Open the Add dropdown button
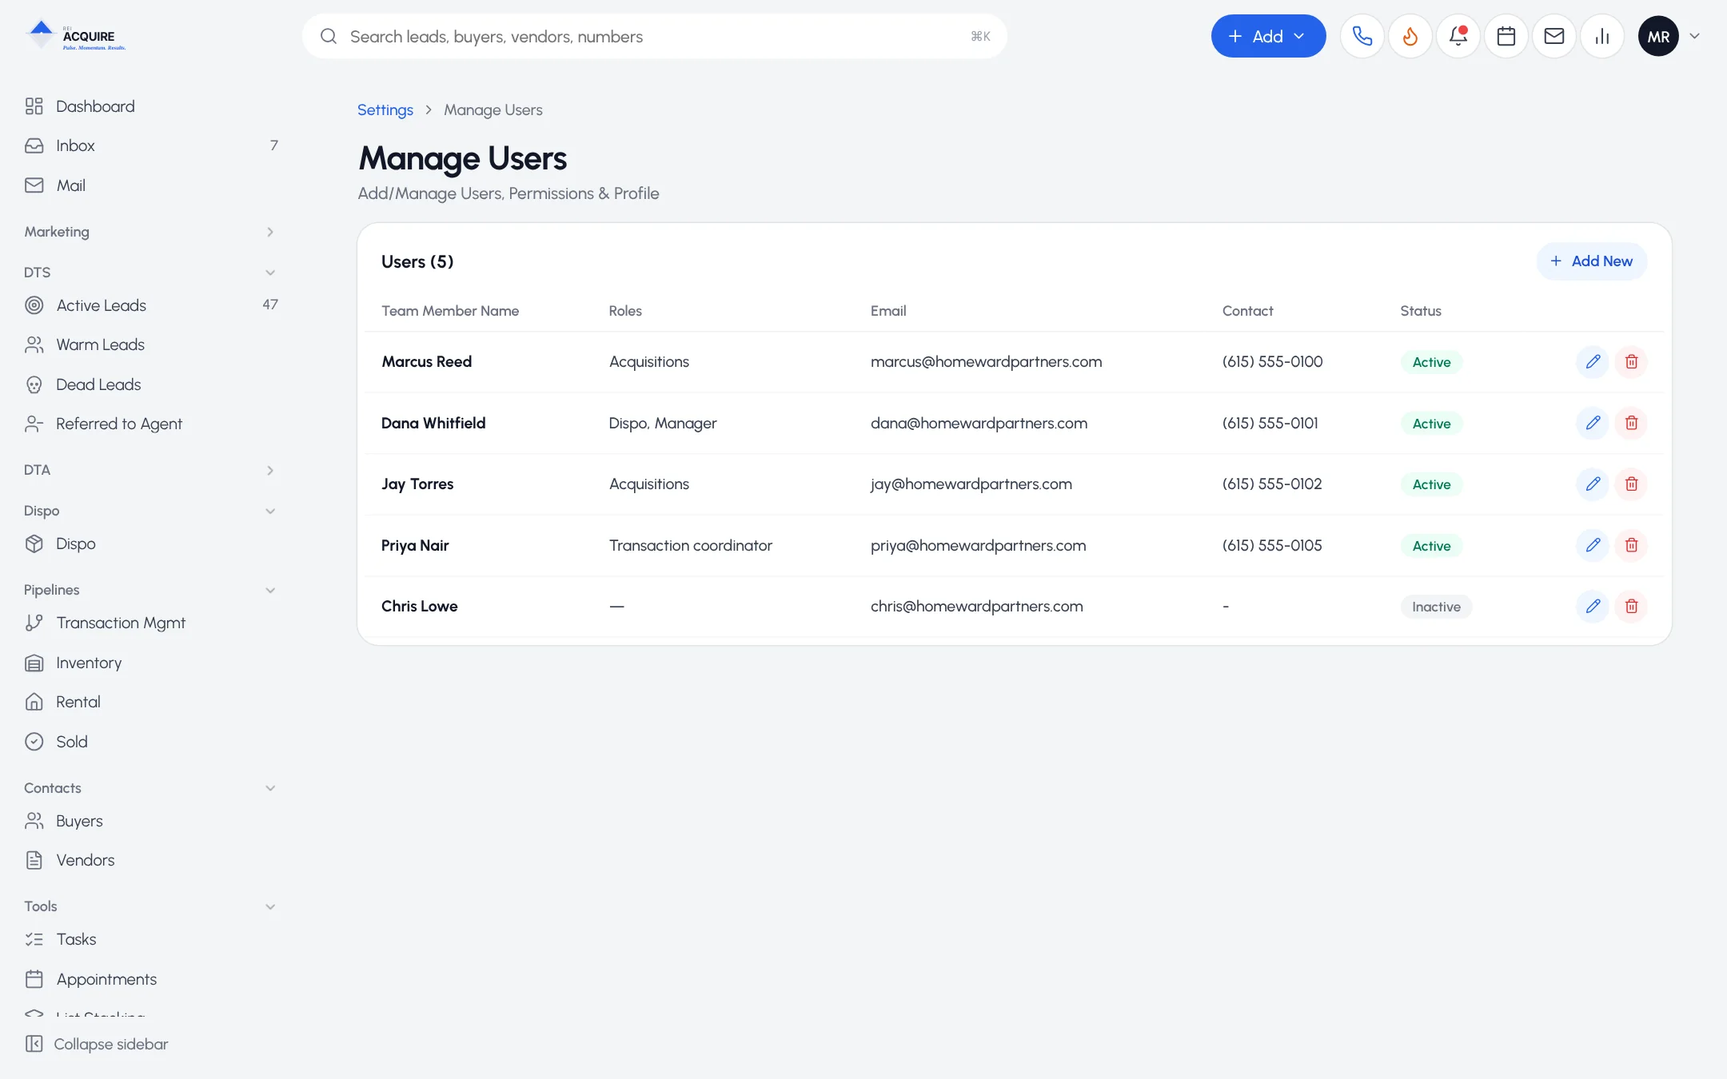 tap(1268, 36)
